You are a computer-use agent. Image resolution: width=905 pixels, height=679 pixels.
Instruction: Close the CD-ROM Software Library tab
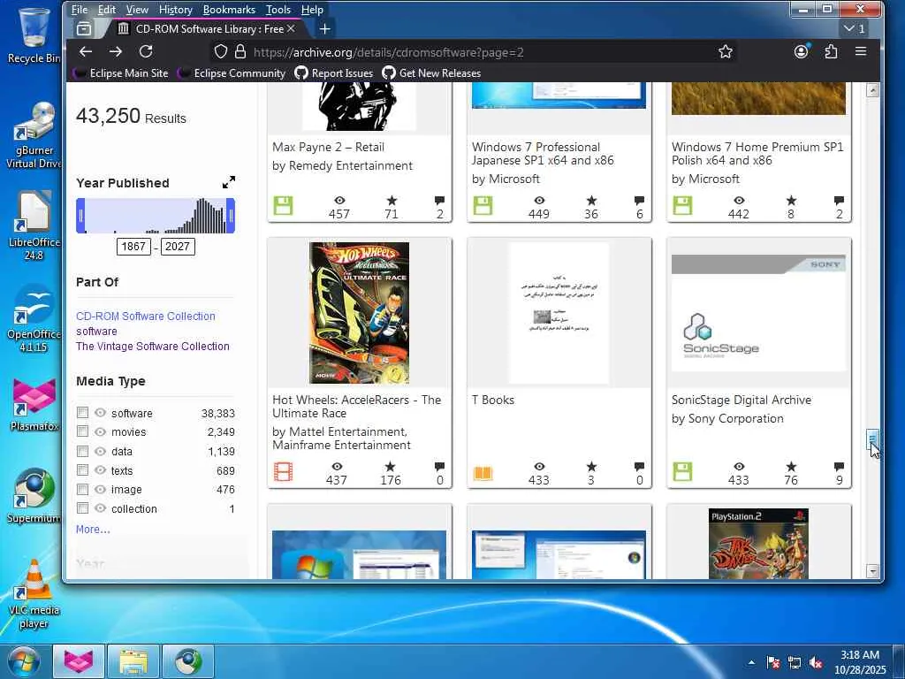coord(291,28)
